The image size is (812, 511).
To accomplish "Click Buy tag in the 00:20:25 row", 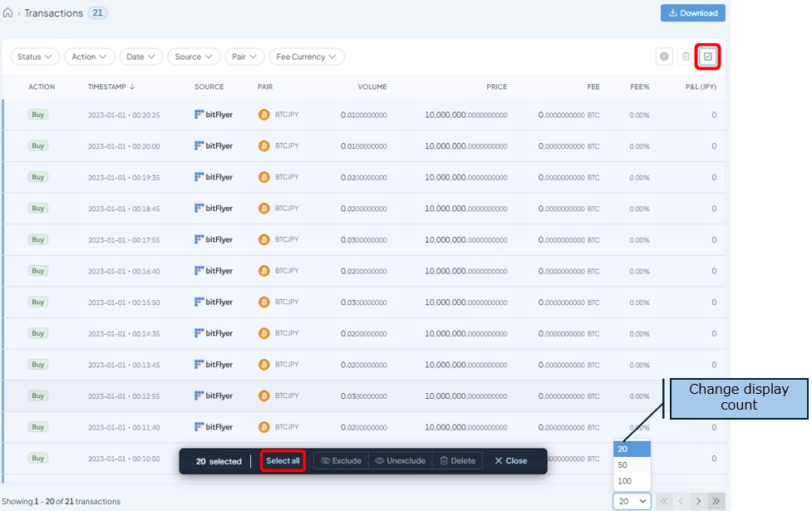I will pyautogui.click(x=37, y=115).
